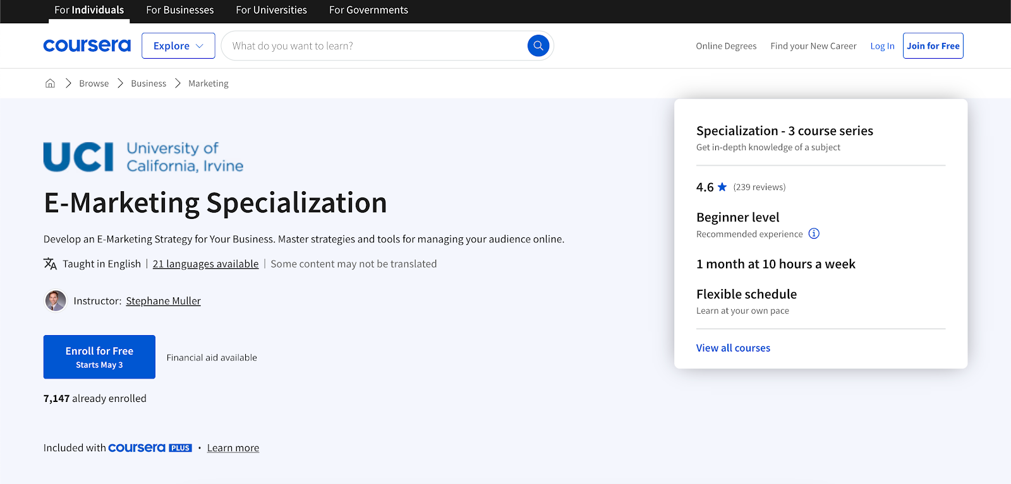Click 'Specialization - 3 course series' heading
The image size is (1011, 484).
[x=785, y=131]
